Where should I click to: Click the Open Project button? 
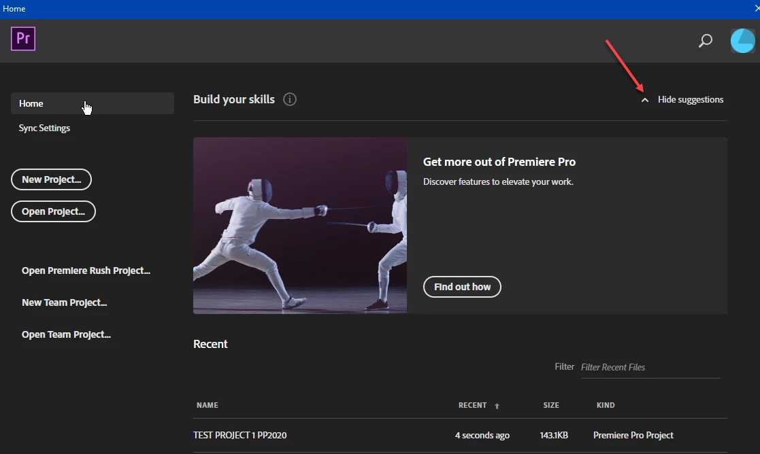(53, 211)
